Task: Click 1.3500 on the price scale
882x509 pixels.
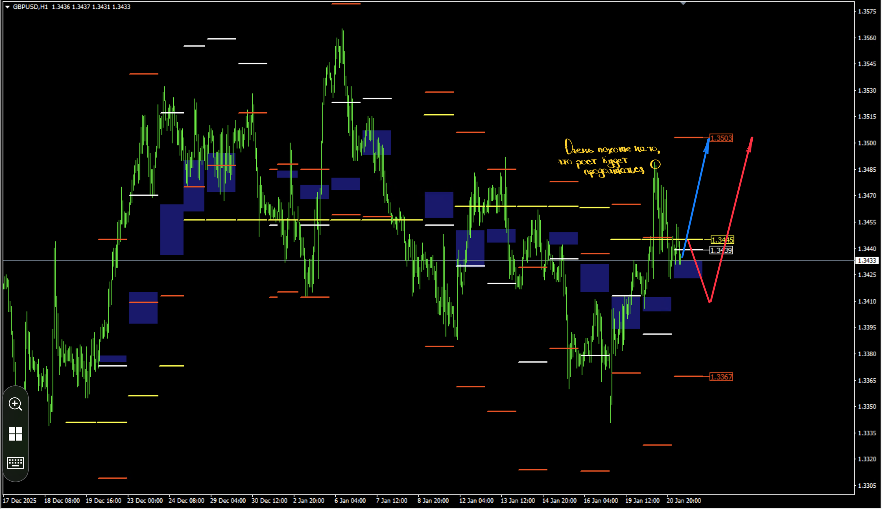Action: point(867,143)
